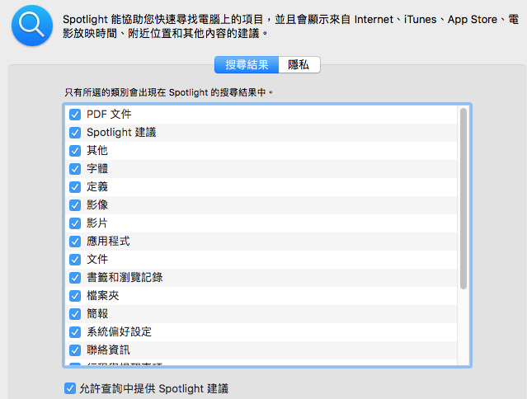
Task: Uncheck the PDF 文件 checkbox
Action: [x=75, y=115]
